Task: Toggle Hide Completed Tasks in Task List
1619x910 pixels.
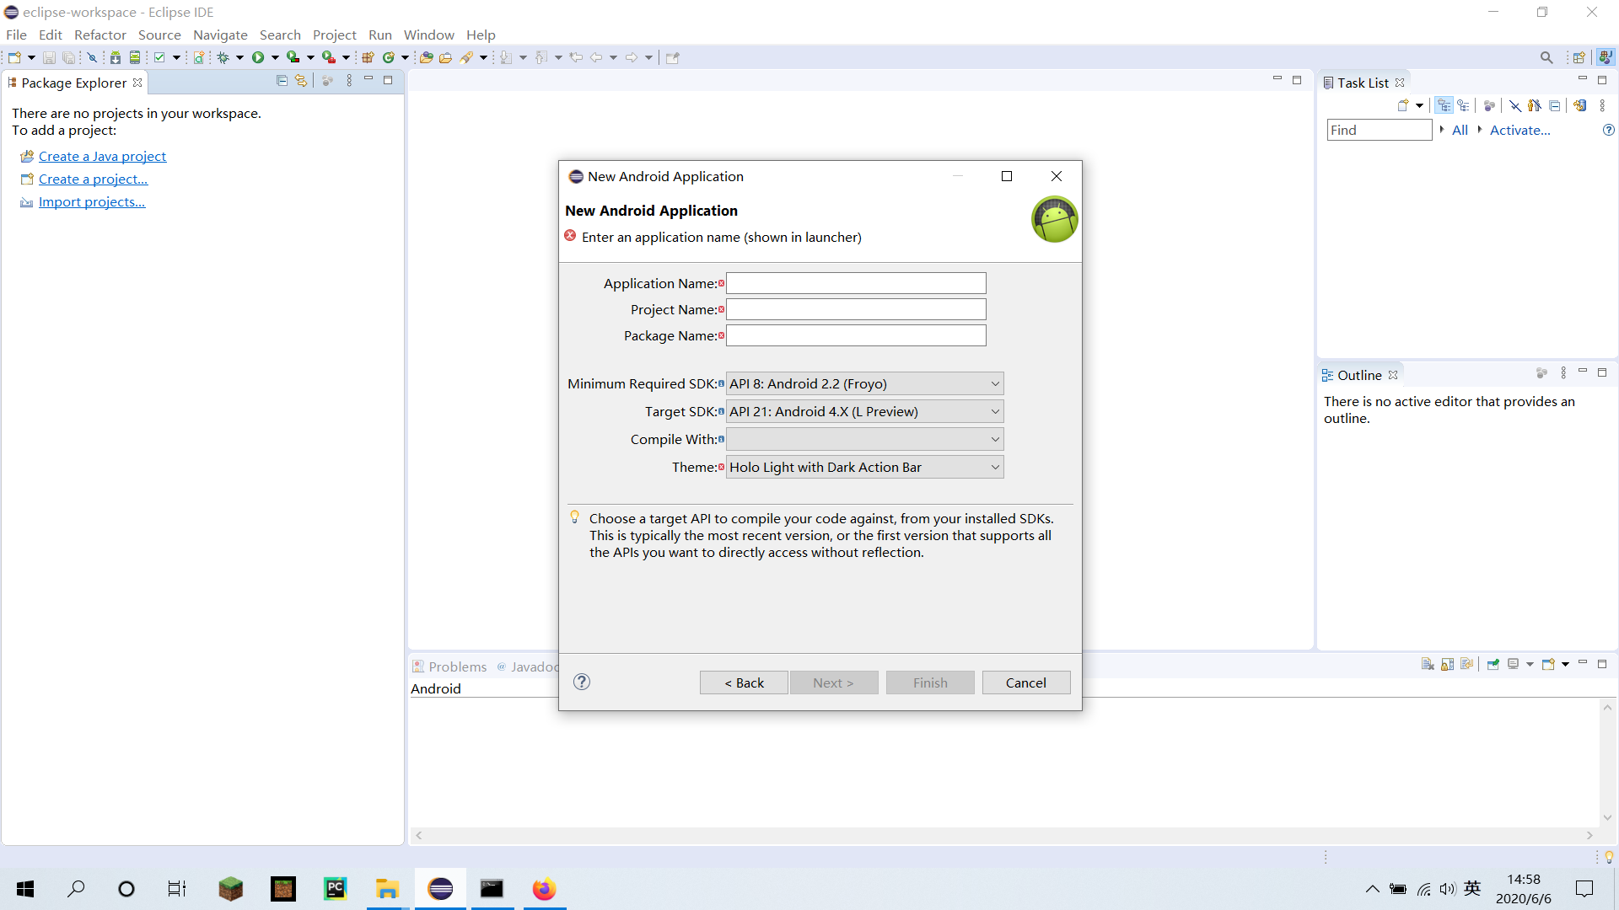Action: (1515, 105)
